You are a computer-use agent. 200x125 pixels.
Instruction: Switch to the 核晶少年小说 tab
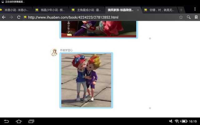(x=50, y=10)
